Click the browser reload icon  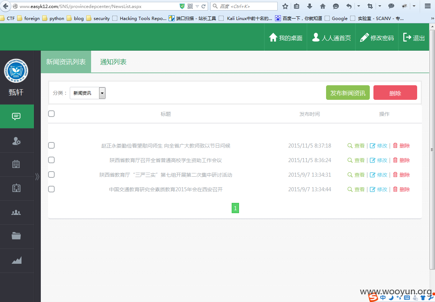tap(204, 6)
